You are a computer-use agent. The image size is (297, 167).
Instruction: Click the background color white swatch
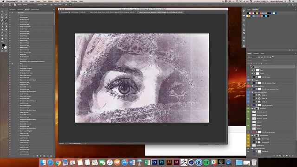tap(6, 47)
